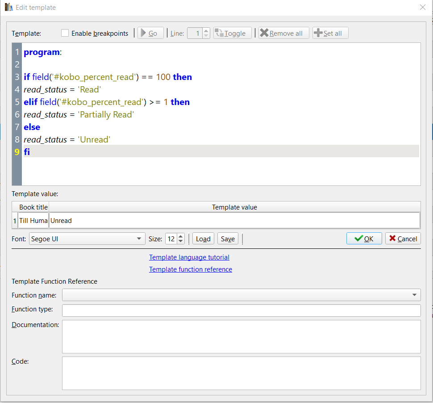Click inside the Function type field
This screenshot has height=403, width=433.
(241, 310)
